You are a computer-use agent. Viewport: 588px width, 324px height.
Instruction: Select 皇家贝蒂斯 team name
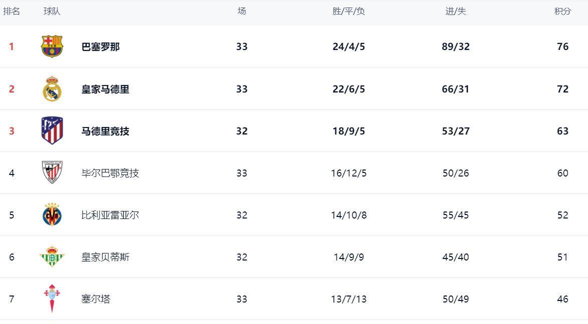(105, 257)
